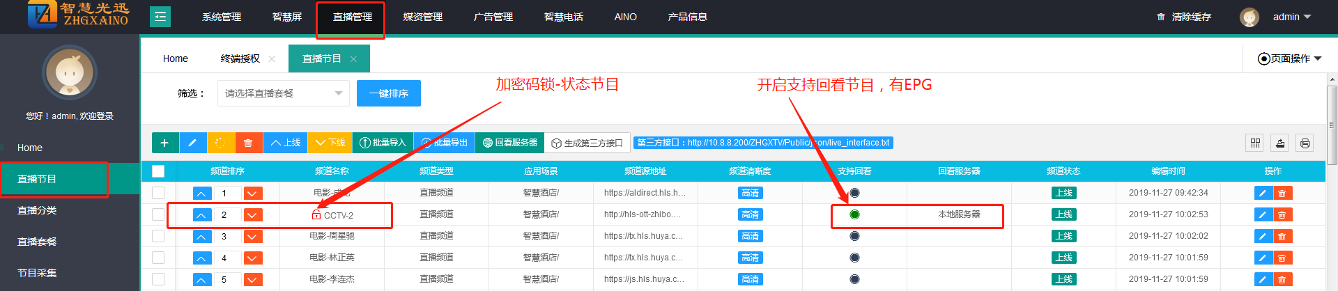Click the 批量导入 button
Viewport: 1338px width, 291px height.
(x=383, y=143)
